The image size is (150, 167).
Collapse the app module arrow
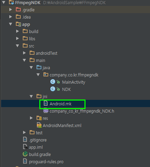[11, 24]
